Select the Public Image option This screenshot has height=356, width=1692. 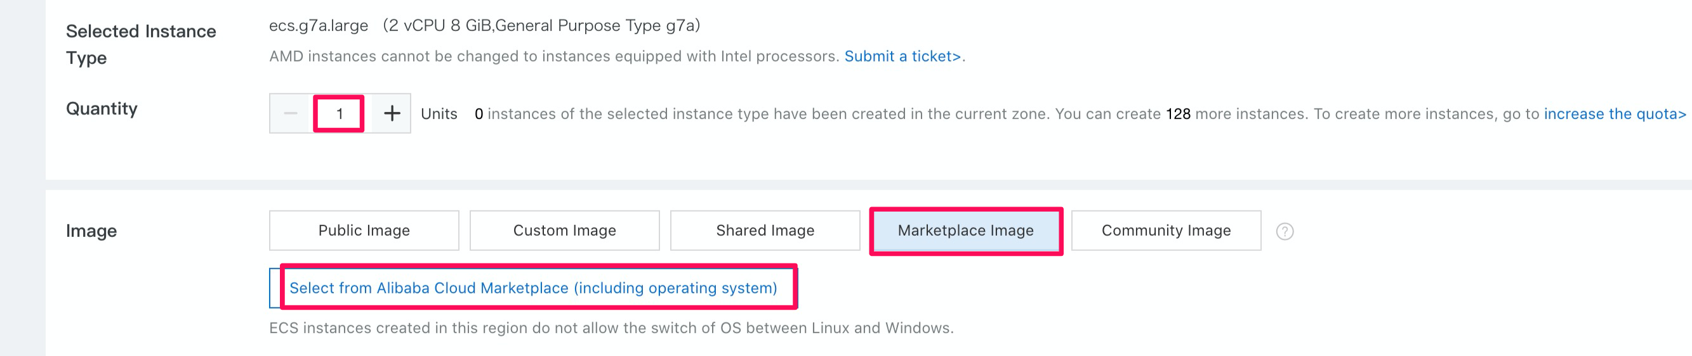pos(364,231)
